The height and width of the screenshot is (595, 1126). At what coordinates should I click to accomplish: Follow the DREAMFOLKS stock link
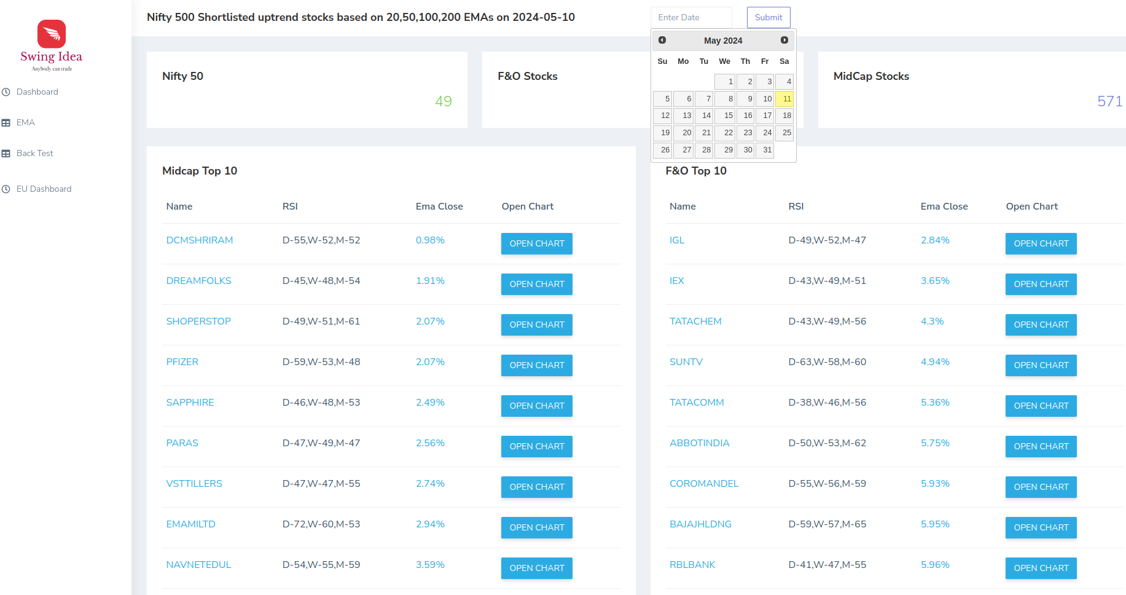tap(198, 281)
